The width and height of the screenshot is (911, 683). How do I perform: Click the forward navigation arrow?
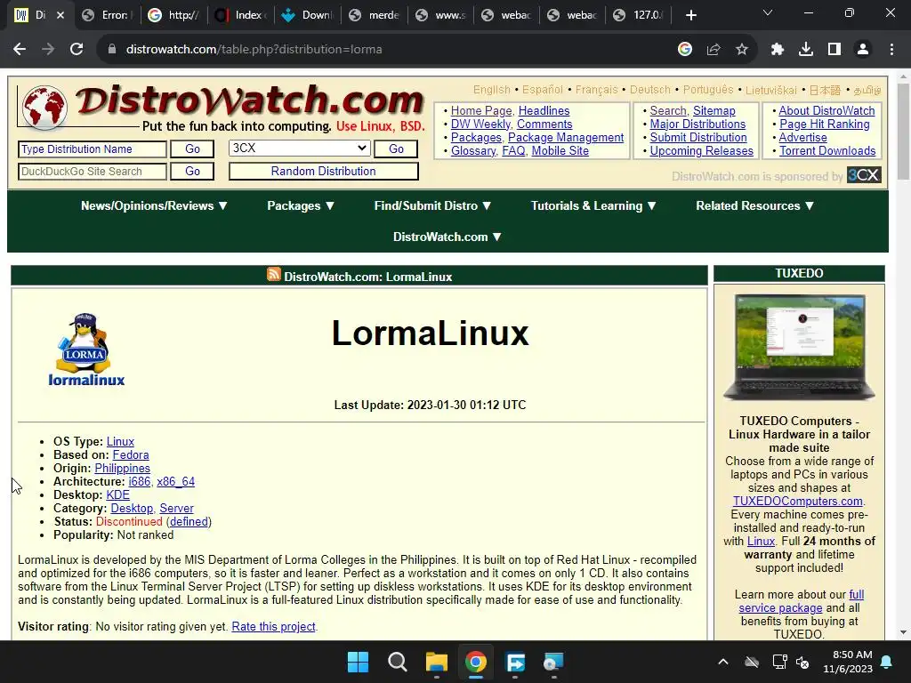(48, 50)
